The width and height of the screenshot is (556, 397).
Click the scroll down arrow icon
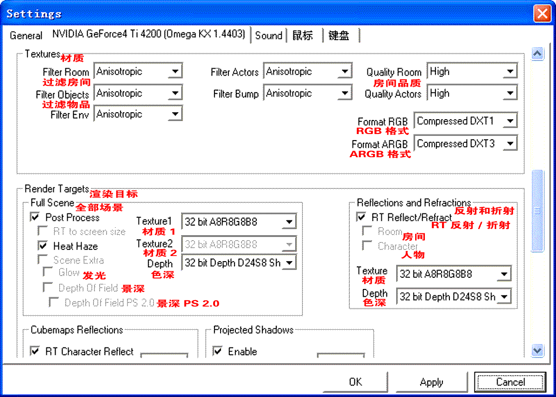(x=537, y=350)
